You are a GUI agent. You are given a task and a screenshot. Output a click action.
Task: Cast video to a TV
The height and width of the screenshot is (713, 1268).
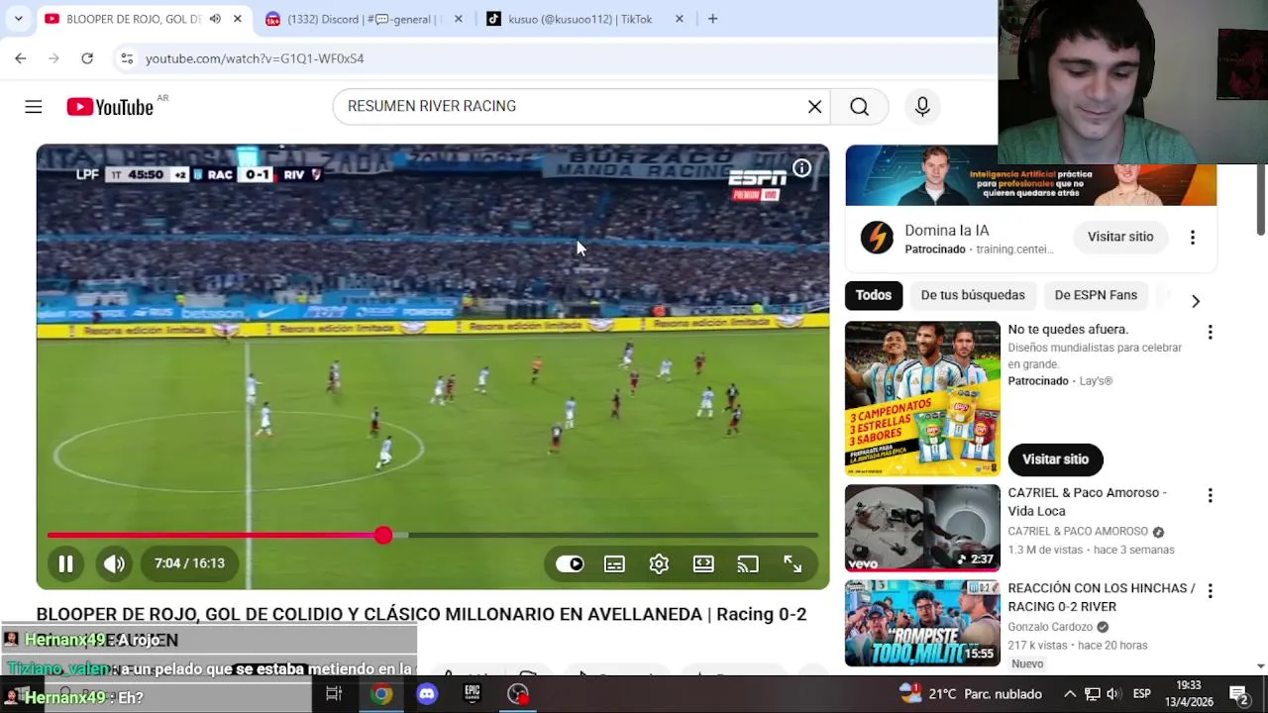(x=748, y=563)
